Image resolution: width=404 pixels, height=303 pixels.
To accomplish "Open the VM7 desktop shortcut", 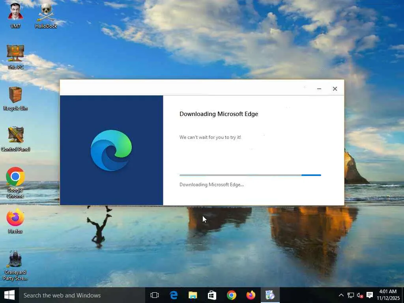I will pos(15,15).
